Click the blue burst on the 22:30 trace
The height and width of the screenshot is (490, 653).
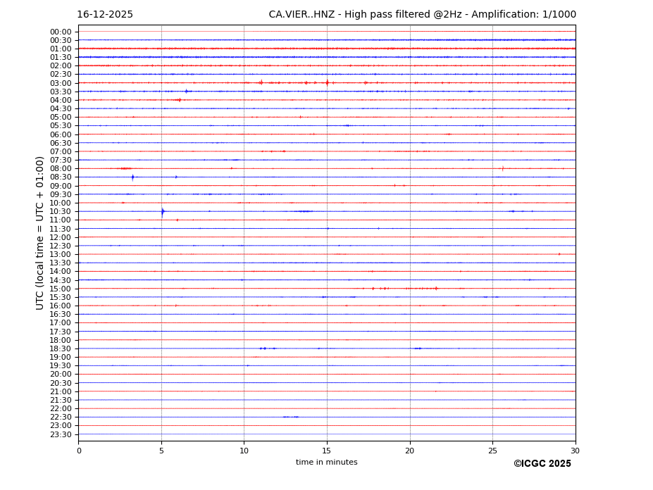(x=290, y=417)
